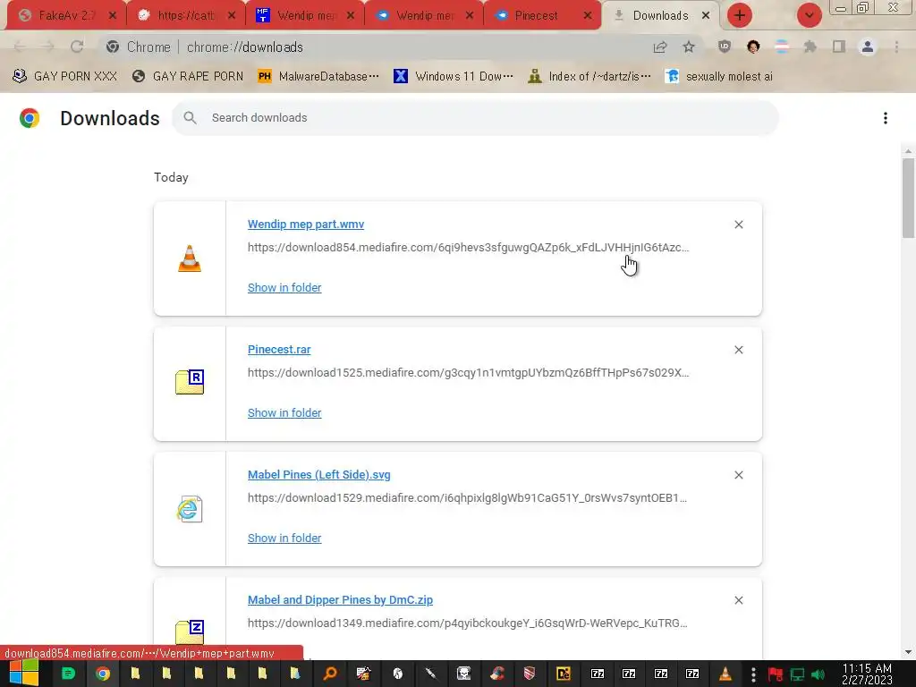Remove Pinecest.rar from the downloads list
Image resolution: width=916 pixels, height=687 pixels.
[738, 350]
